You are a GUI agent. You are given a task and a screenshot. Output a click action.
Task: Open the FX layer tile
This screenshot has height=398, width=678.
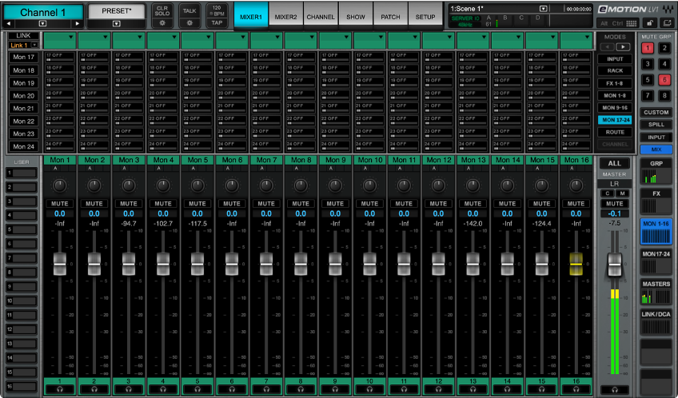(656, 202)
